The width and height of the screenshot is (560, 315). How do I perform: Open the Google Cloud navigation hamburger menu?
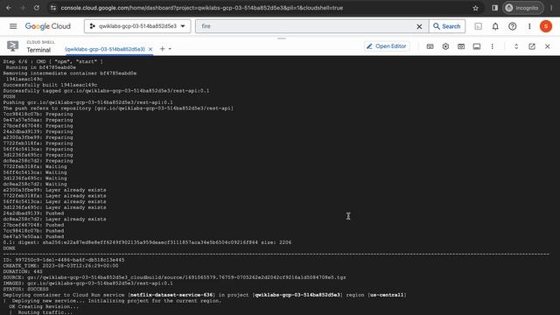point(13,26)
